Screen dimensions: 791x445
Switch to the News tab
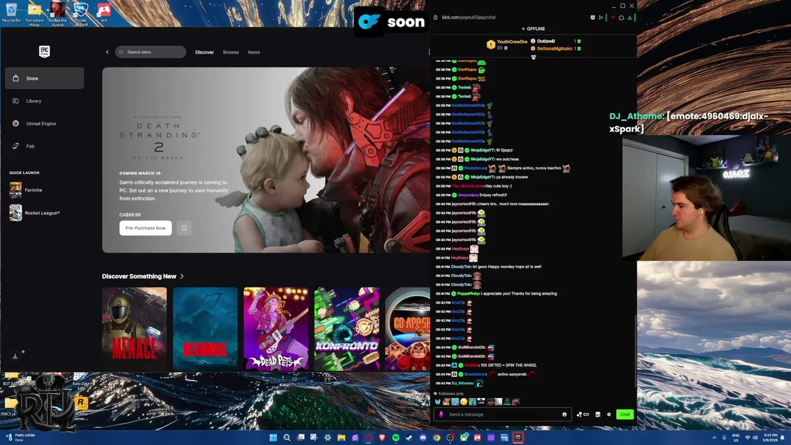coord(253,52)
